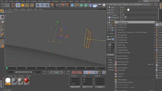Expand X-Particles Lite Tags submenu

click(x=135, y=53)
